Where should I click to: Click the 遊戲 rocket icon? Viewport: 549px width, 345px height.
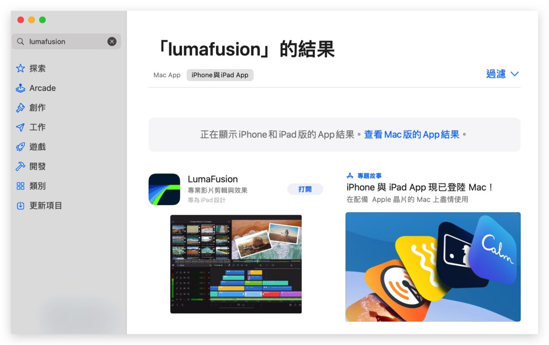pos(21,147)
